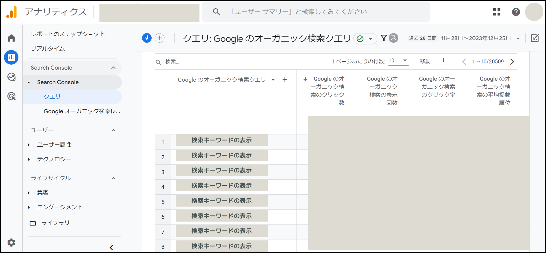
Task: Open ライブラリ
Action: click(55, 223)
